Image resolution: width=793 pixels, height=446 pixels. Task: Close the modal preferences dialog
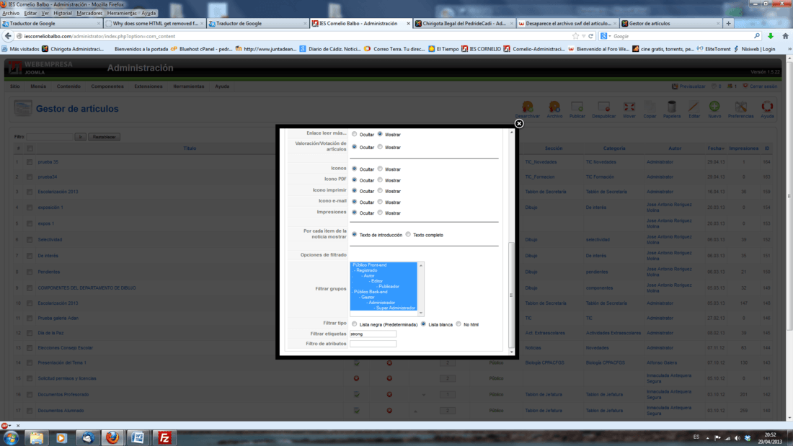[x=519, y=123]
